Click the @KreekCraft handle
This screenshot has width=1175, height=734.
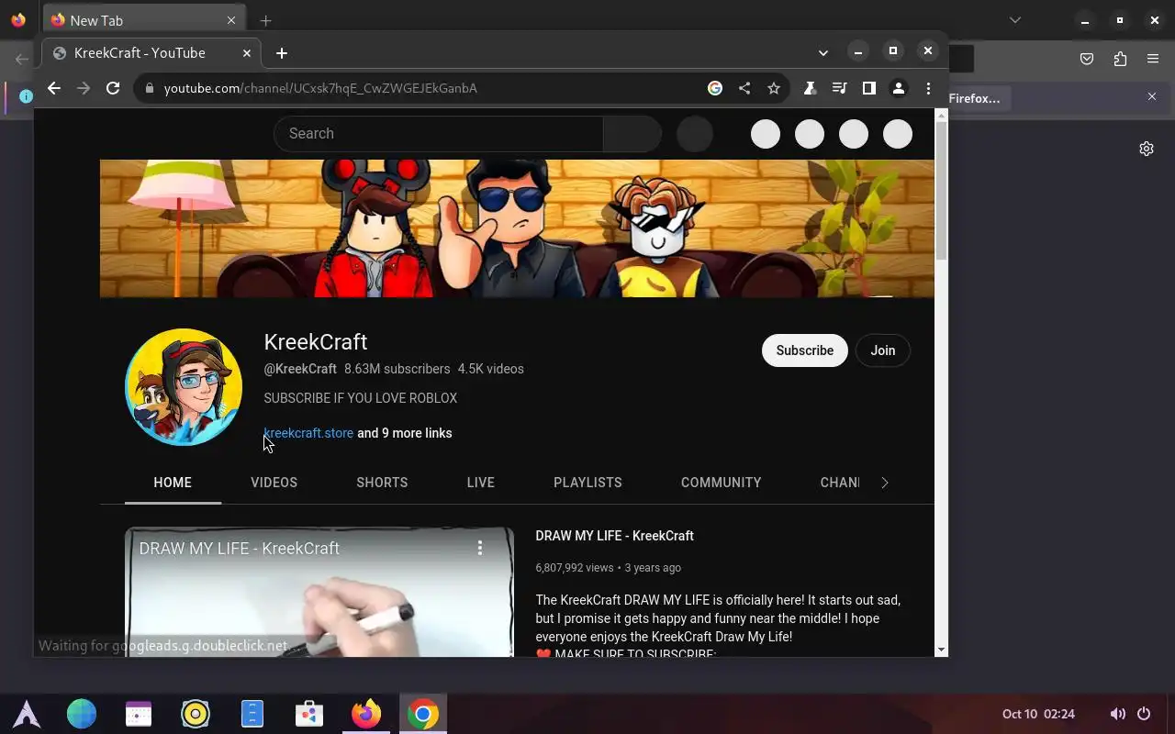pyautogui.click(x=300, y=369)
